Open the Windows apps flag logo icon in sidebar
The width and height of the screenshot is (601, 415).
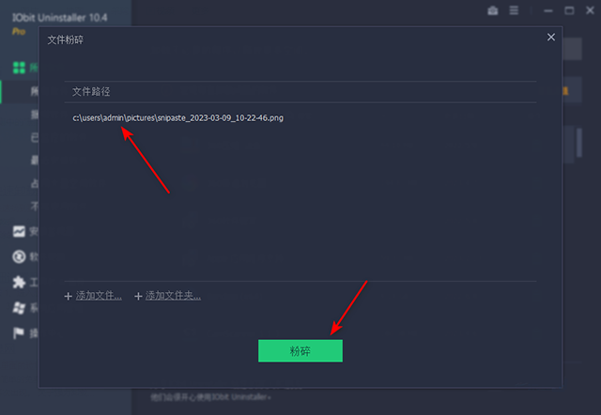[19, 307]
